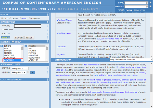Select CHART display radio button
Image resolution: width=153 pixels, height=108 pixels.
[x=10, y=18]
